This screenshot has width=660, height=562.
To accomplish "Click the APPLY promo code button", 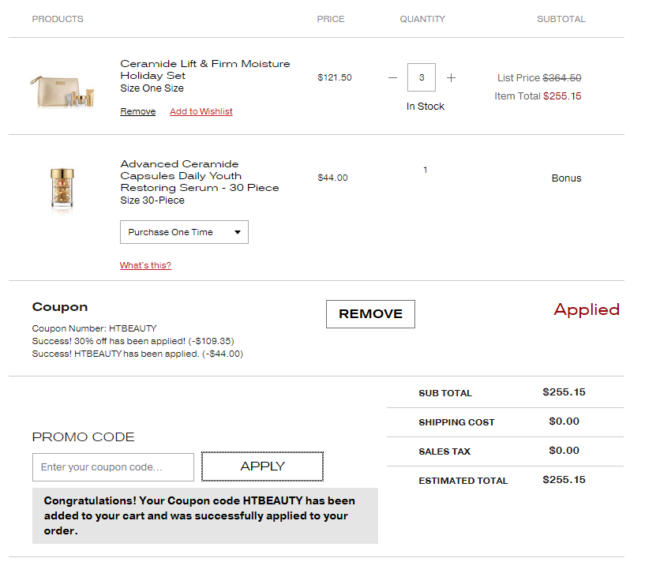I will tap(262, 466).
